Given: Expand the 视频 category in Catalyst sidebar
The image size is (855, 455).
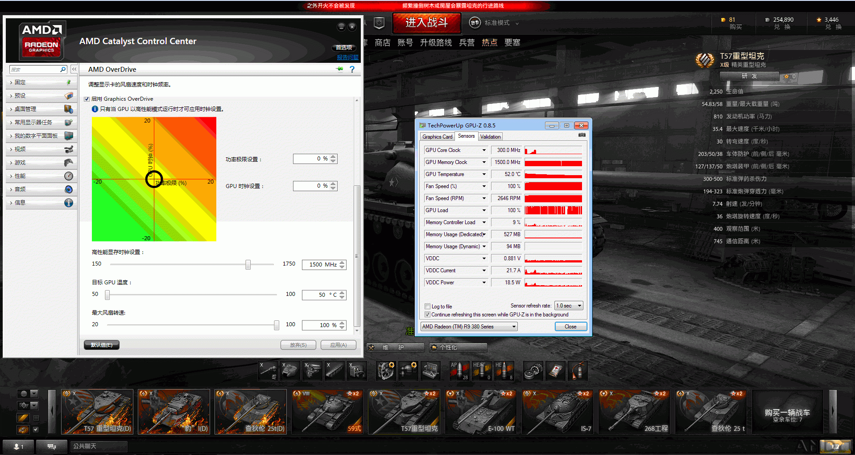Looking at the screenshot, I should tap(41, 149).
